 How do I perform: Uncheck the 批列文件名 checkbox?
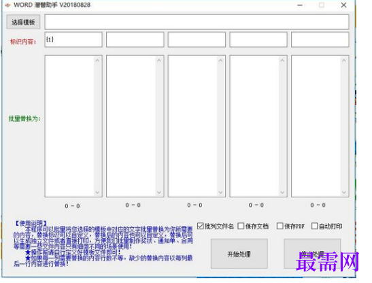click(x=201, y=226)
